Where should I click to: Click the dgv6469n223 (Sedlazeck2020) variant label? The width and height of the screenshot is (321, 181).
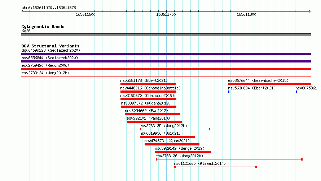51,50
